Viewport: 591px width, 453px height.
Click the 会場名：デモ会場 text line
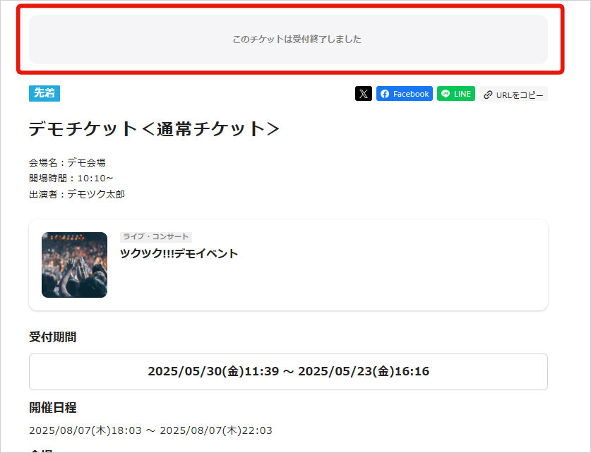coord(67,162)
